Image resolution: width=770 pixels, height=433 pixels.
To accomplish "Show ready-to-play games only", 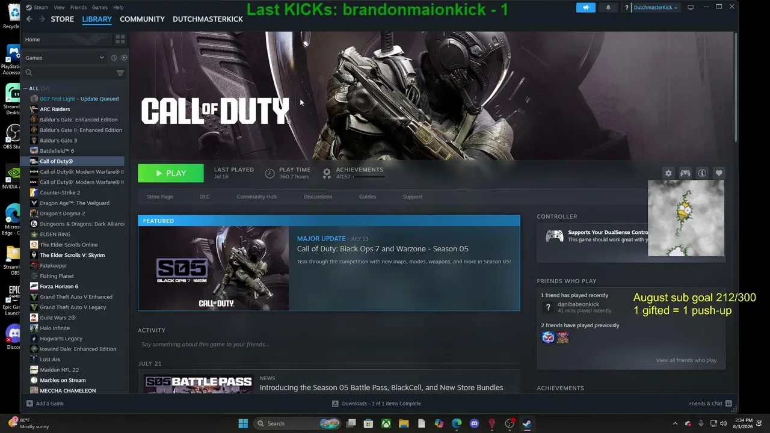I will pos(124,58).
